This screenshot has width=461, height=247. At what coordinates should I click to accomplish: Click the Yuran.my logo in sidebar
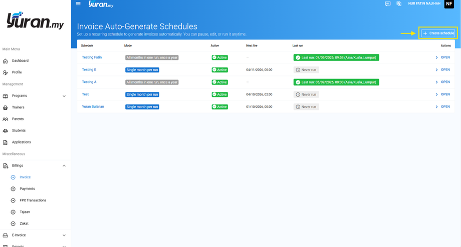coord(35,20)
